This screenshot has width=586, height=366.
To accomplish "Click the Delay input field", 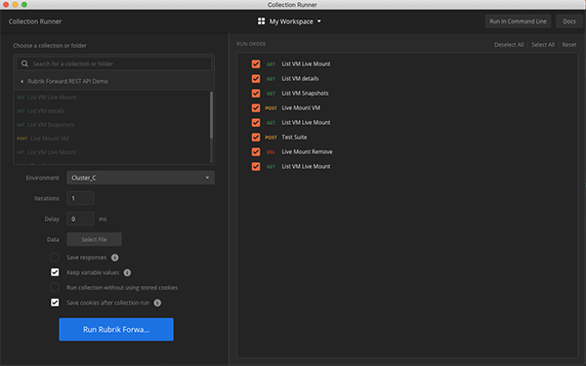I will pyautogui.click(x=80, y=219).
